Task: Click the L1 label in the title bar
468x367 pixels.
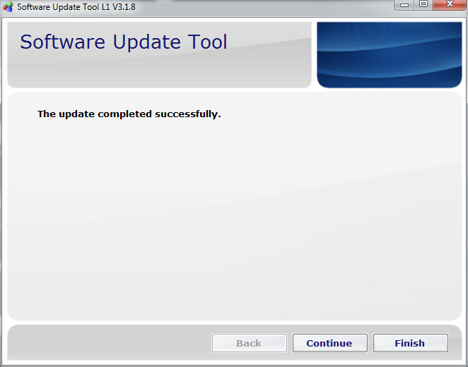Action: [104, 7]
